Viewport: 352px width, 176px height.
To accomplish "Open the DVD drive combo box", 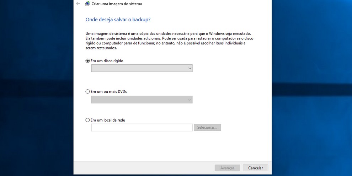I will point(142,100).
